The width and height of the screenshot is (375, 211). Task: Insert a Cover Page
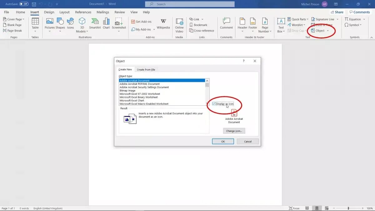pos(14,19)
